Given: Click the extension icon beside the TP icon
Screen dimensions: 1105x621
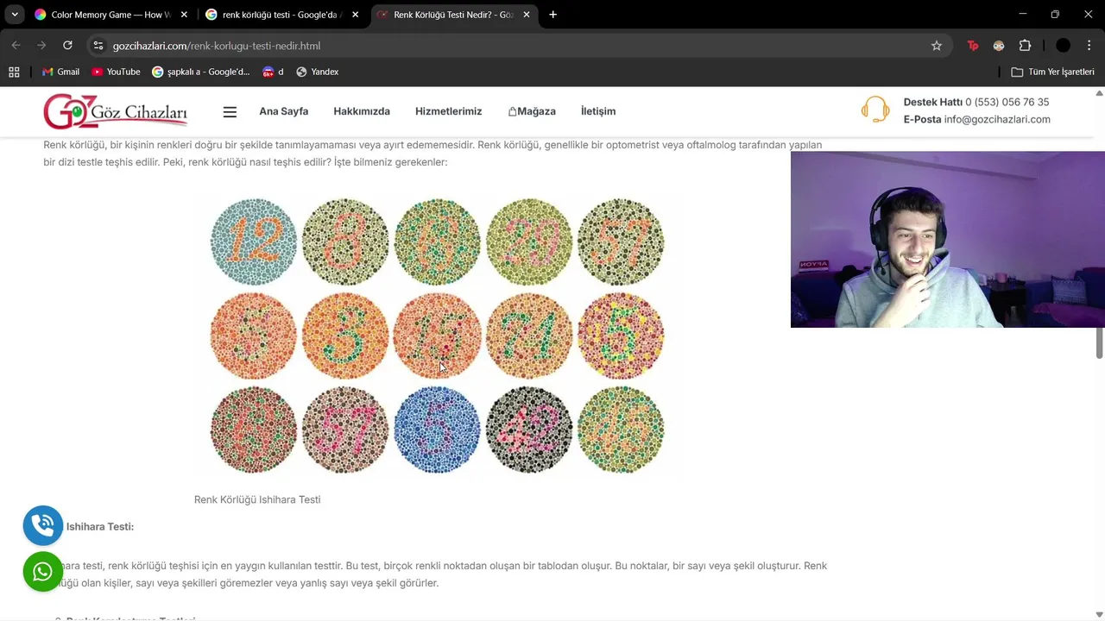Looking at the screenshot, I should pos(999,46).
